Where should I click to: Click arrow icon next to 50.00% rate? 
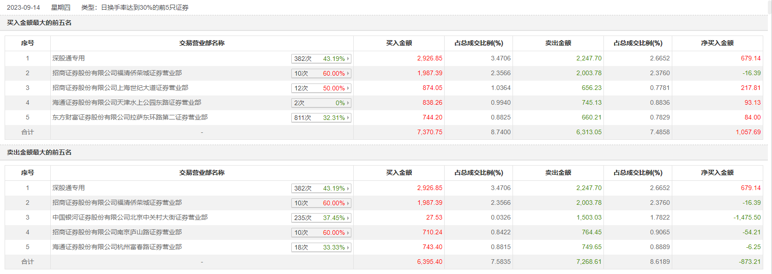348,88
